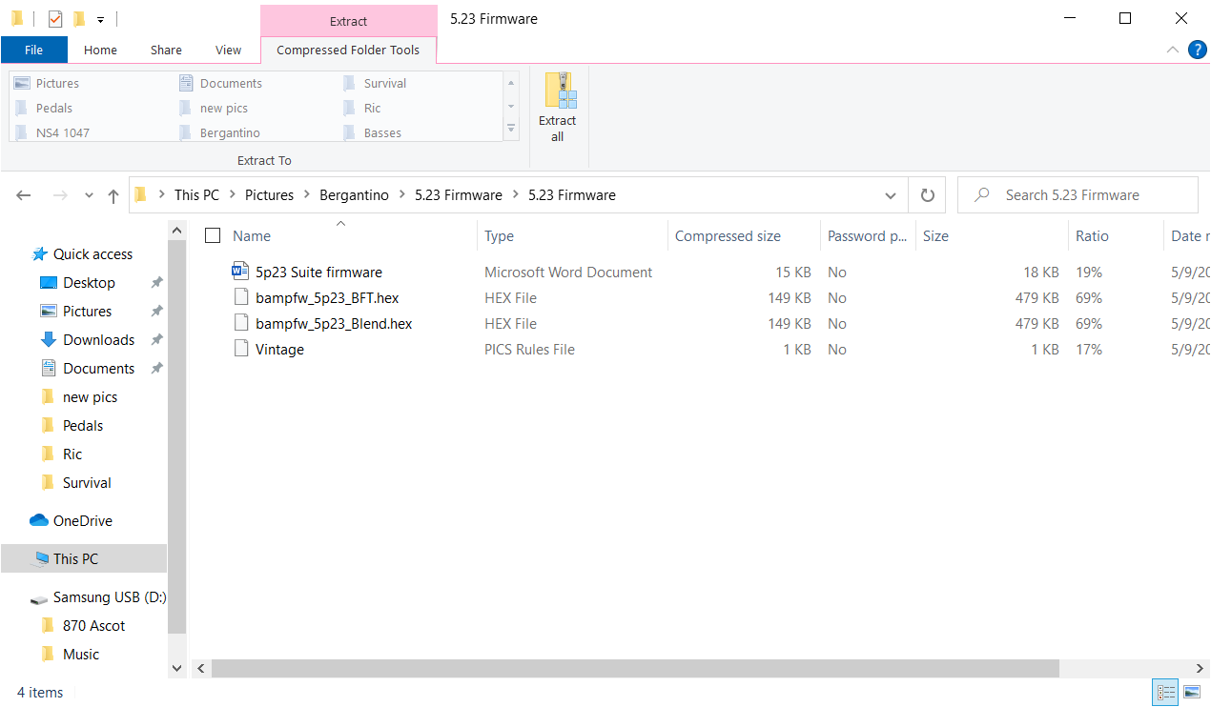Open the View ribbon tab
The height and width of the screenshot is (707, 1211).
(x=228, y=50)
